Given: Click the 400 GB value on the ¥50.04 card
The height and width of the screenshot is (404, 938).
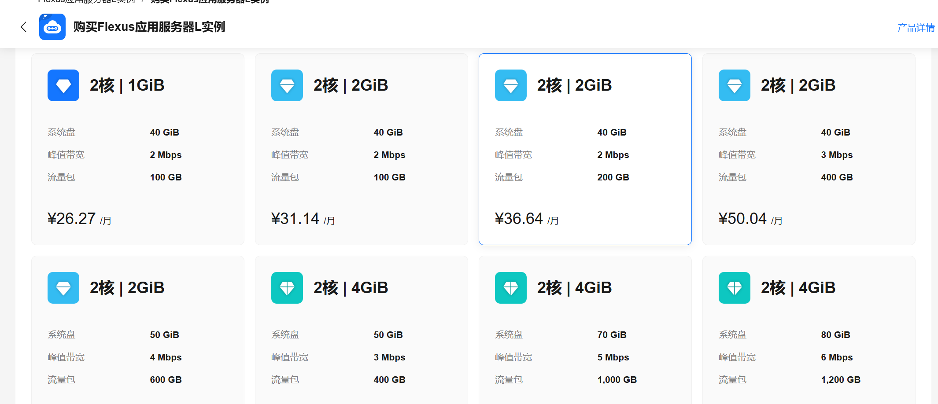Looking at the screenshot, I should pos(837,177).
